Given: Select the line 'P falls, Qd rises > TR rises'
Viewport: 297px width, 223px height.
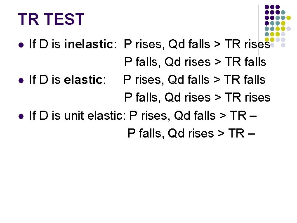Looking at the screenshot, I should tap(197, 98).
